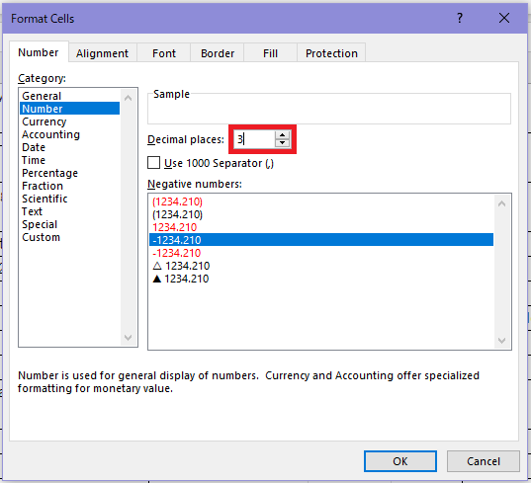The image size is (531, 483).
Task: Switch to the Alignment tab
Action: click(102, 53)
